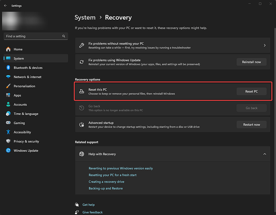Open Network & internet settings

[36, 77]
